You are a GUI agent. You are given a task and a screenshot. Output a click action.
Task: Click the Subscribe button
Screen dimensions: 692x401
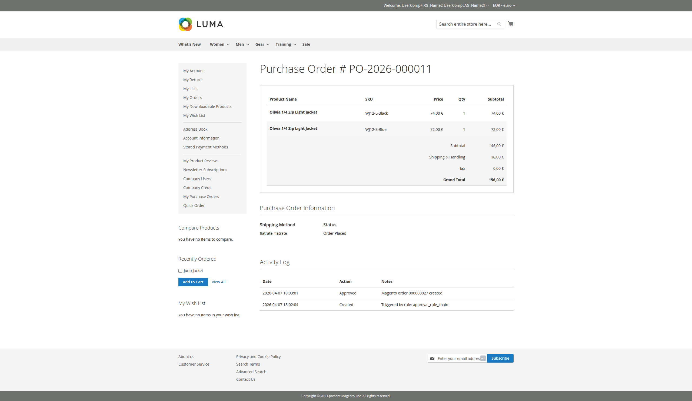tap(500, 358)
